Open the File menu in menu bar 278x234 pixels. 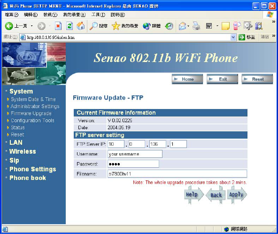coord(12,15)
